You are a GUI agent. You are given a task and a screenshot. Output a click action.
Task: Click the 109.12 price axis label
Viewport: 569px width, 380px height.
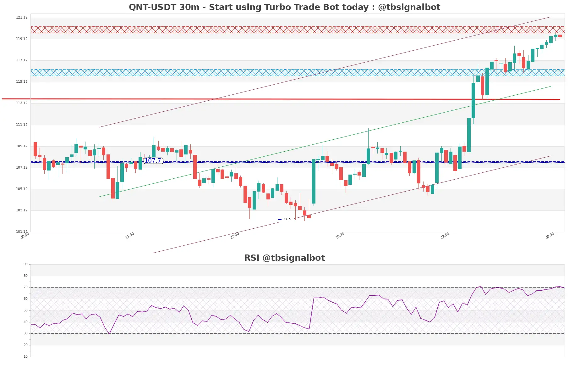[x=22, y=146]
